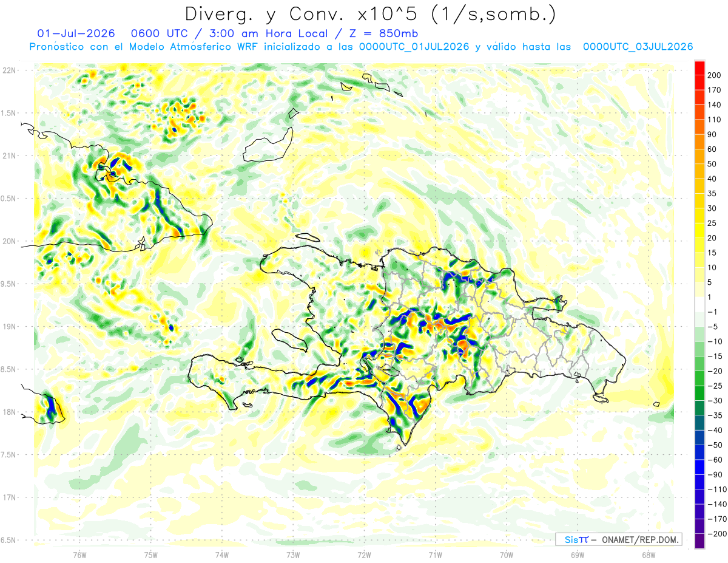Click the '17N' latitude axis label

(x=9, y=497)
